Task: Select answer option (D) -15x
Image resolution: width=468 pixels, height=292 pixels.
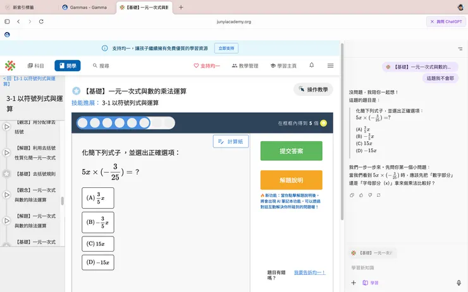Action: (98, 262)
